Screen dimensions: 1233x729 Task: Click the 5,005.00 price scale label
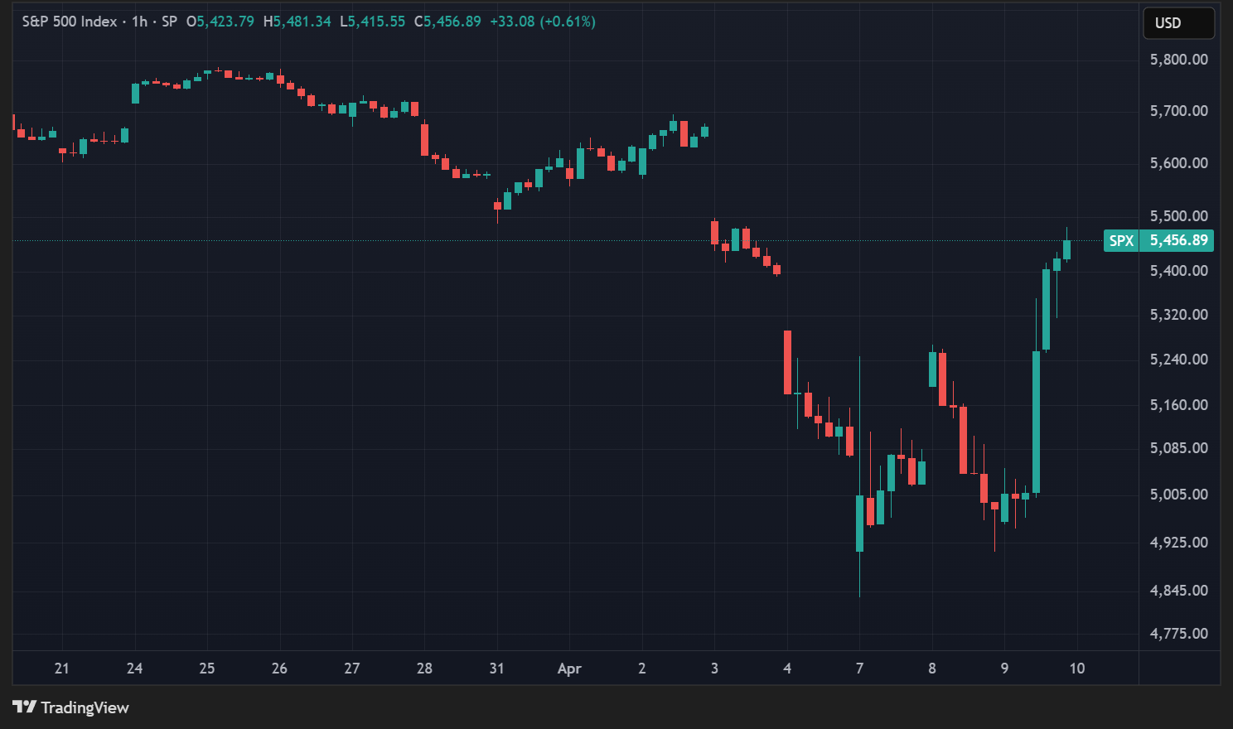click(1178, 495)
